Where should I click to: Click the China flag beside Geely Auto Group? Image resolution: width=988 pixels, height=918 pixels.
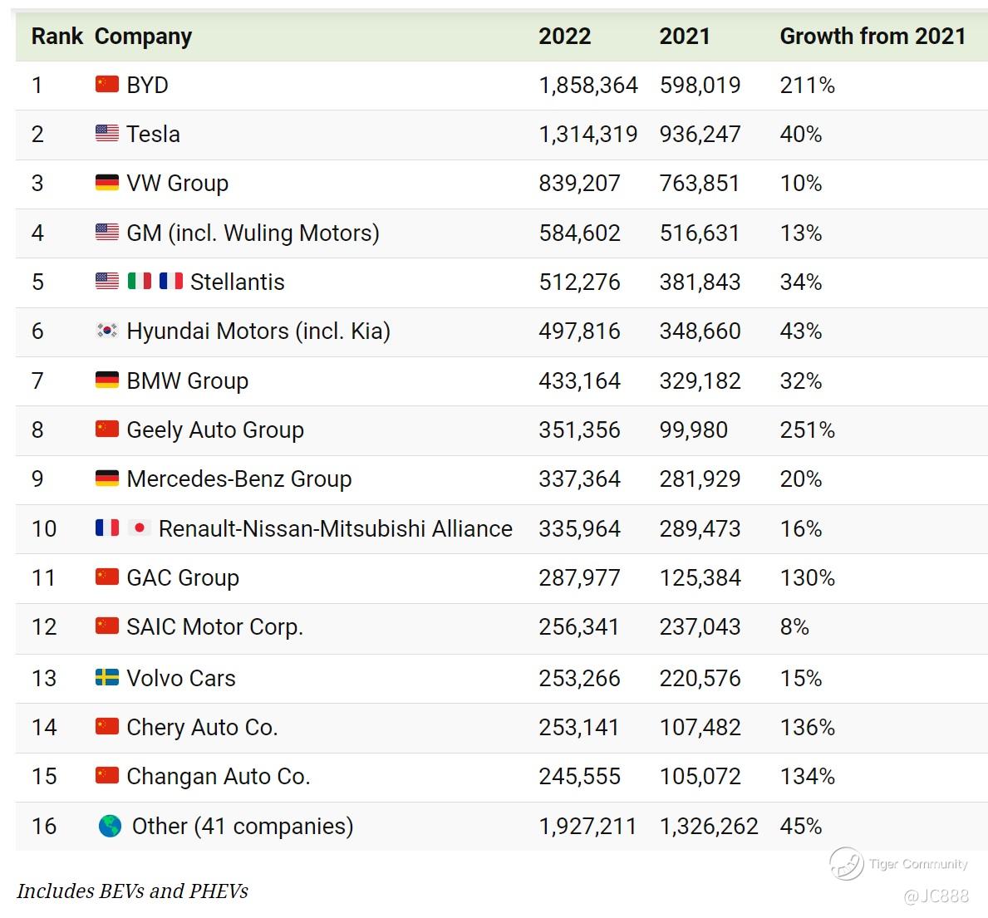[106, 429]
